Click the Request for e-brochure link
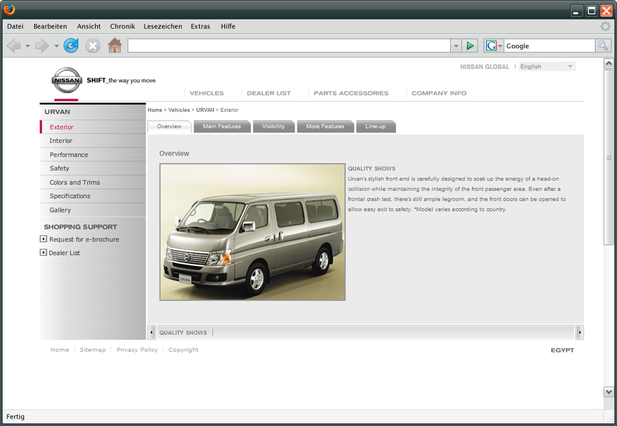Image resolution: width=617 pixels, height=426 pixels. tap(84, 239)
